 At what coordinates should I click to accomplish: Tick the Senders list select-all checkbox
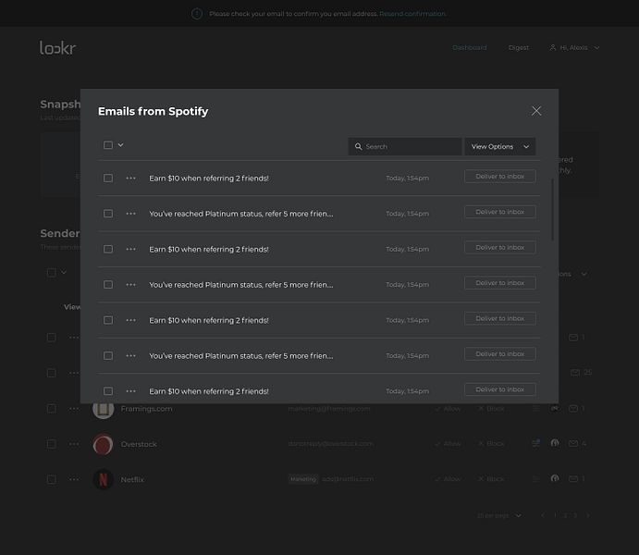[52, 273]
